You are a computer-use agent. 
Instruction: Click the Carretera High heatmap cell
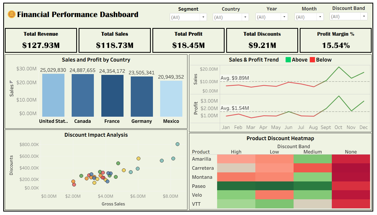pos(236,168)
